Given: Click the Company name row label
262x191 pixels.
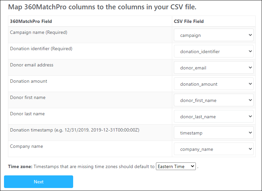Looking at the screenshot, I should 26,146.
